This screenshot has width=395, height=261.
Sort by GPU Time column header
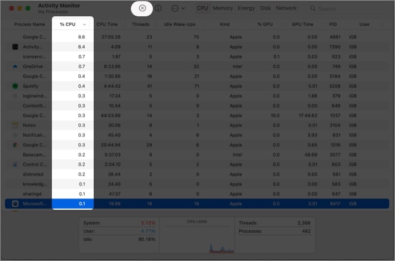302,24
